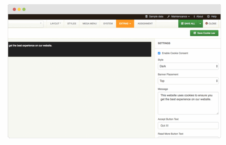Click the wrench icon beside Maintenance
The height and width of the screenshot is (145, 226).
(169, 17)
